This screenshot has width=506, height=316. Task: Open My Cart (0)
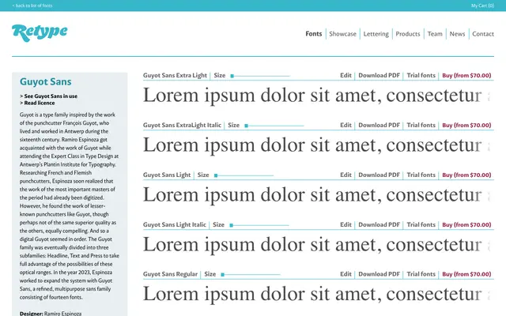click(482, 6)
